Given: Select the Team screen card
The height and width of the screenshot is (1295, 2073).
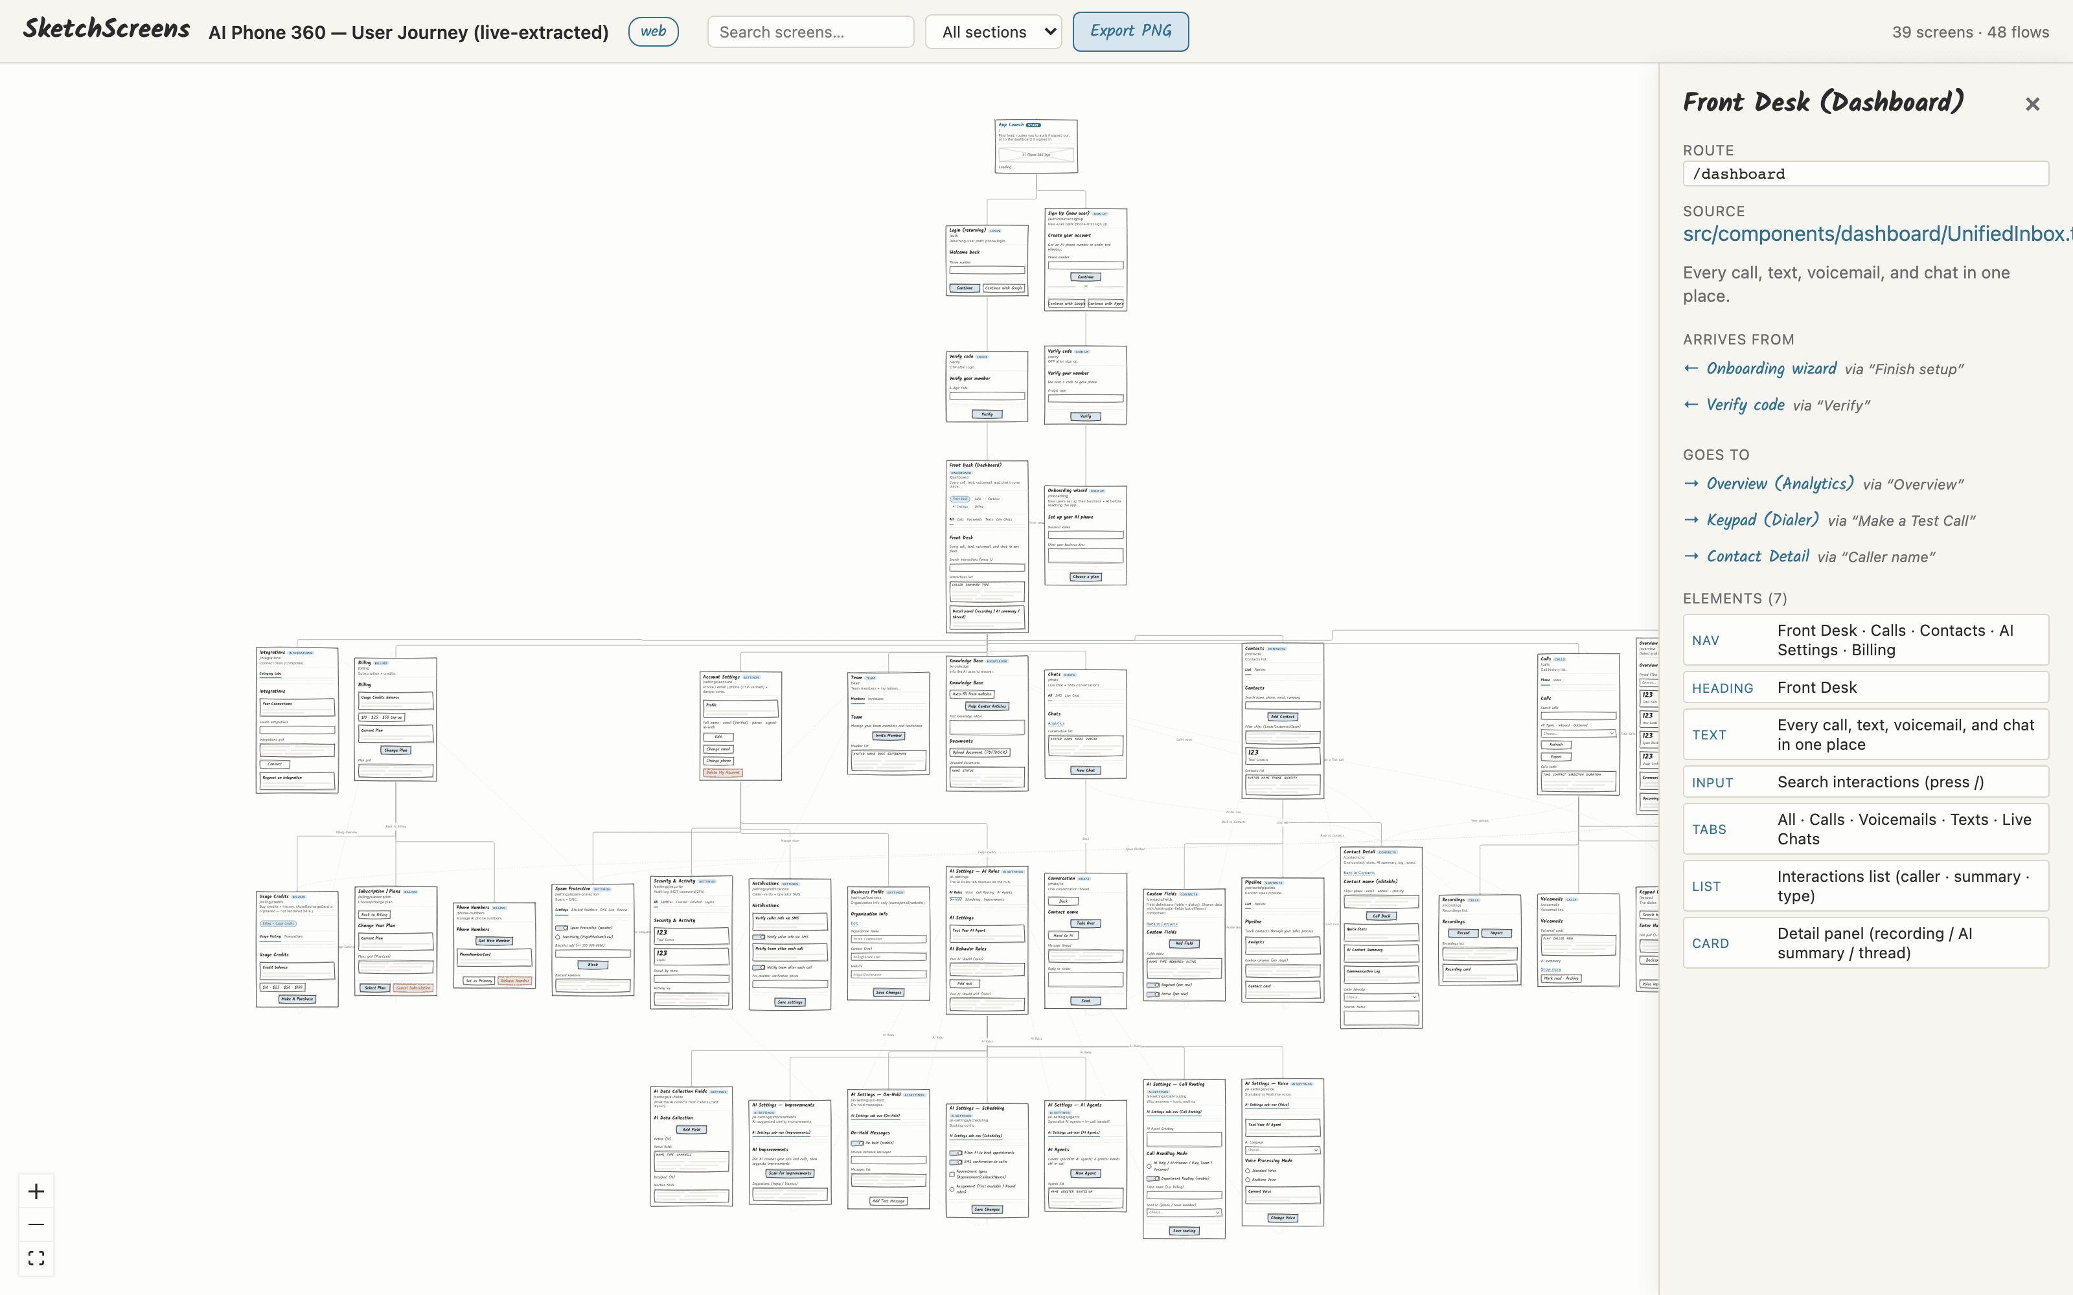Looking at the screenshot, I should 888,724.
